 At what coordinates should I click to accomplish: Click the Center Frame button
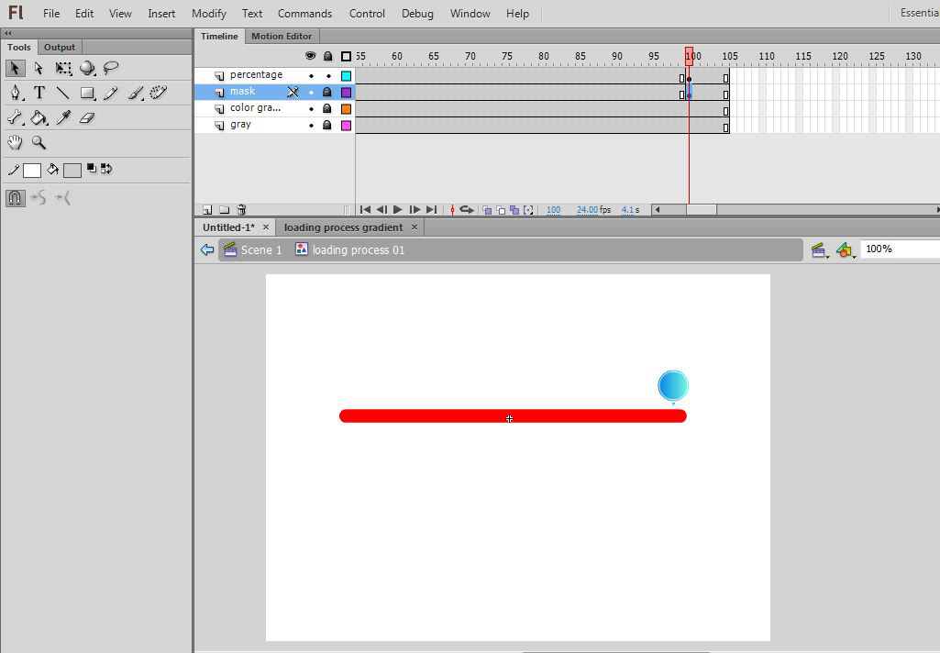(x=453, y=210)
